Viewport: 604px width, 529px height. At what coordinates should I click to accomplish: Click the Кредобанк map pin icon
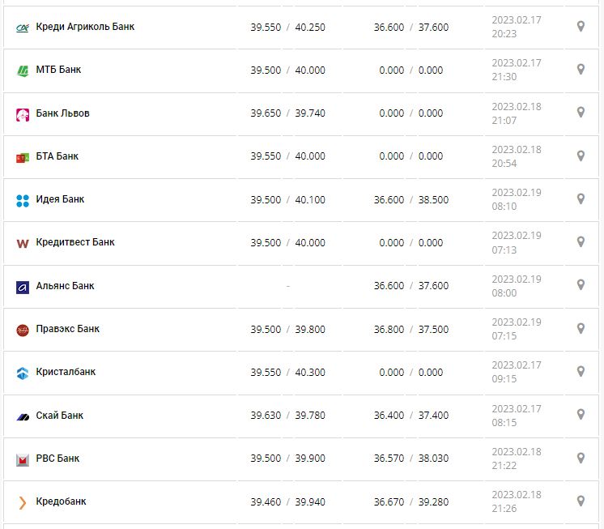[581, 501]
